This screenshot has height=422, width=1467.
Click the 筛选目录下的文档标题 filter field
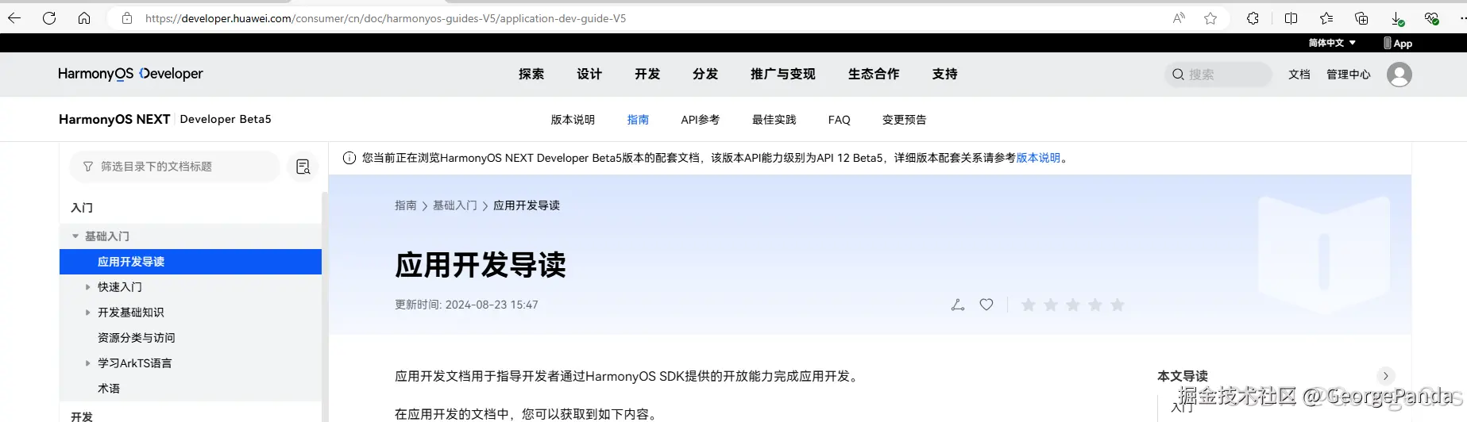coord(176,167)
